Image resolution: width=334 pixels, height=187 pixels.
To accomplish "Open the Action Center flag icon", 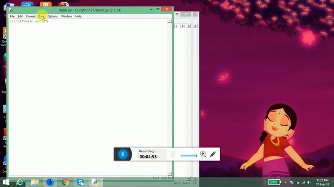I will 291,182.
